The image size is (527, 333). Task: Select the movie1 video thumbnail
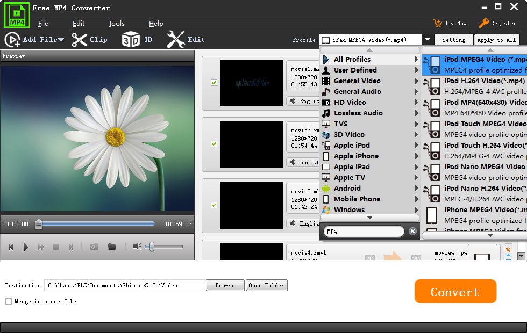click(x=252, y=83)
